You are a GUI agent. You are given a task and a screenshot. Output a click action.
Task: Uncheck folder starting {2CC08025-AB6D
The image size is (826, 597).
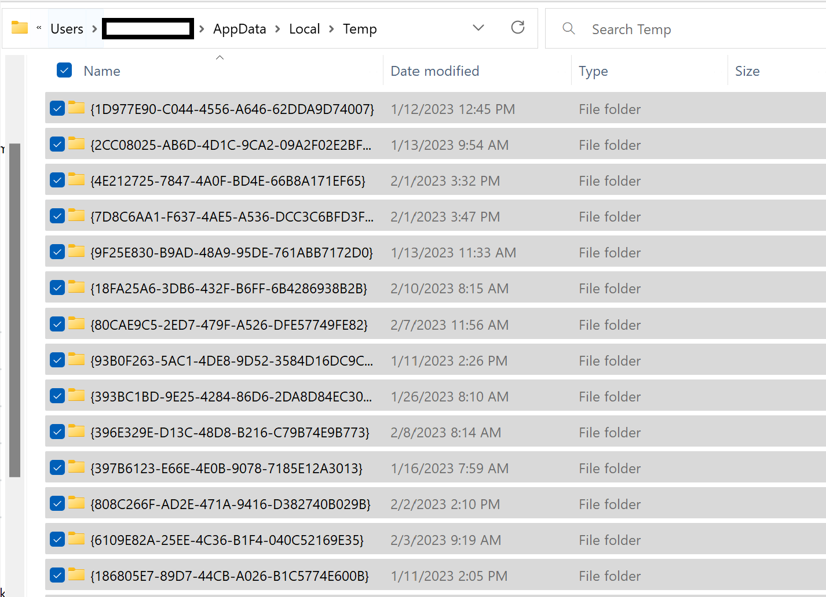click(x=57, y=144)
